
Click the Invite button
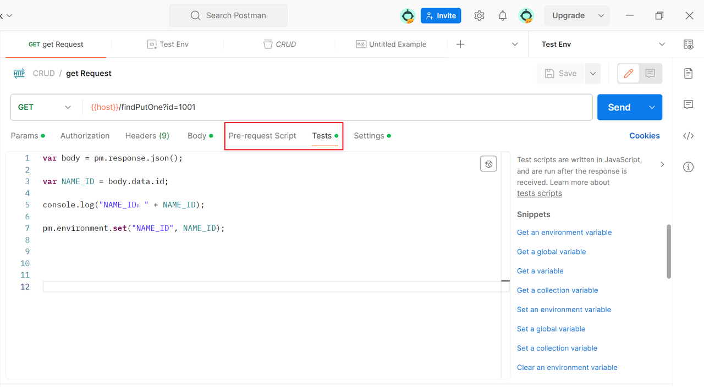[x=441, y=15]
